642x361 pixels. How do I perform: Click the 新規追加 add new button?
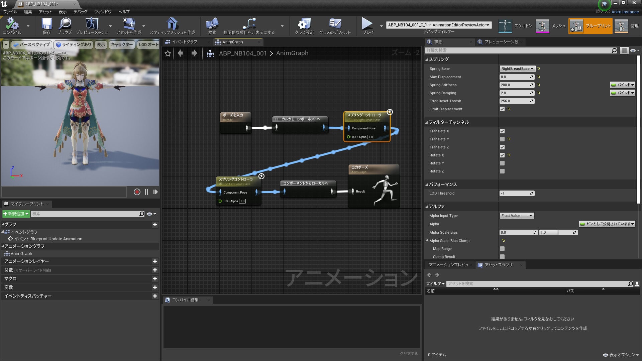point(16,214)
